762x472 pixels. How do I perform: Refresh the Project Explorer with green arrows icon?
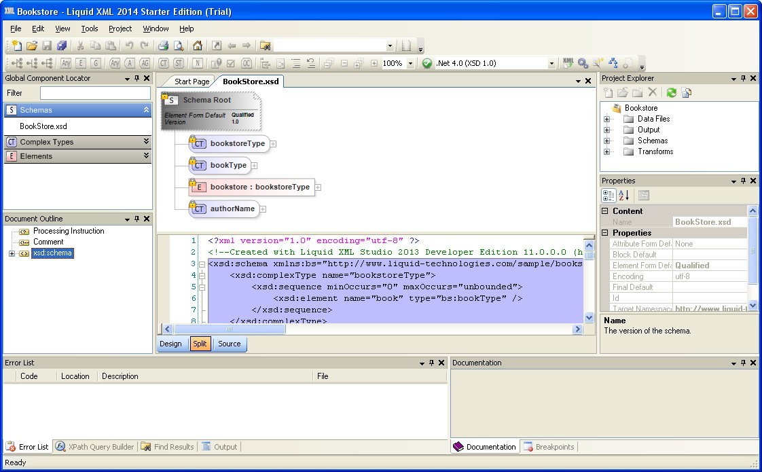[x=671, y=93]
